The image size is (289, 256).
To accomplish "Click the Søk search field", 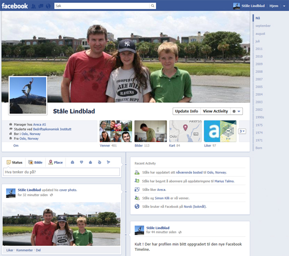I will 102,6.
